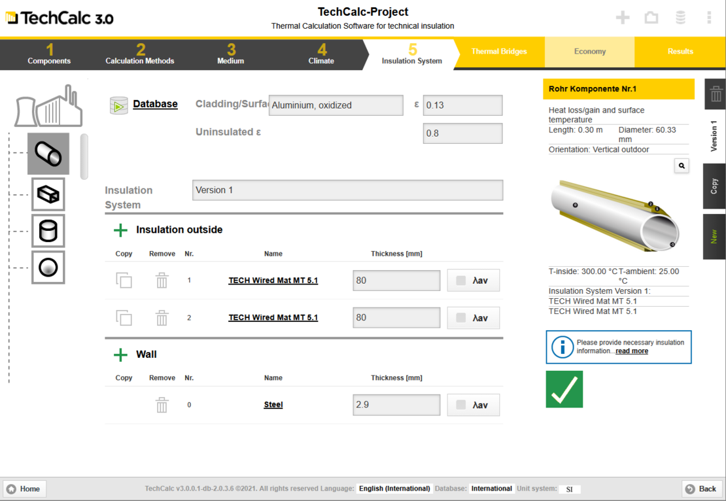Click the factory plant icon
Image resolution: width=726 pixels, height=501 pixels.
(x=49, y=106)
